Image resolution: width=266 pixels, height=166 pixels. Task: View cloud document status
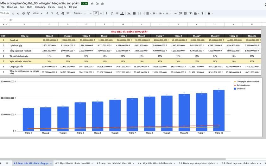(x=102, y=3)
